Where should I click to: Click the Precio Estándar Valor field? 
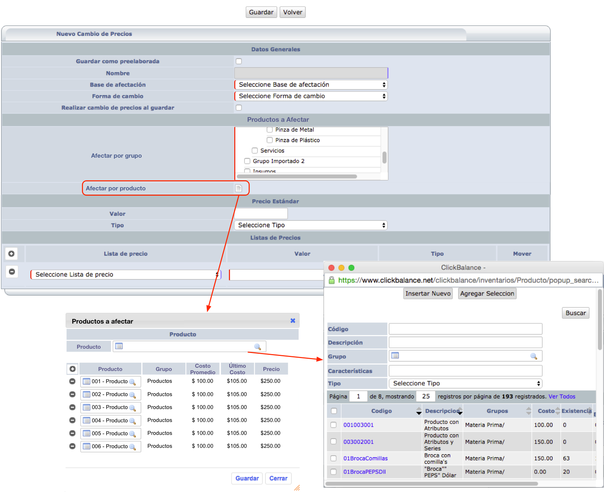point(261,214)
